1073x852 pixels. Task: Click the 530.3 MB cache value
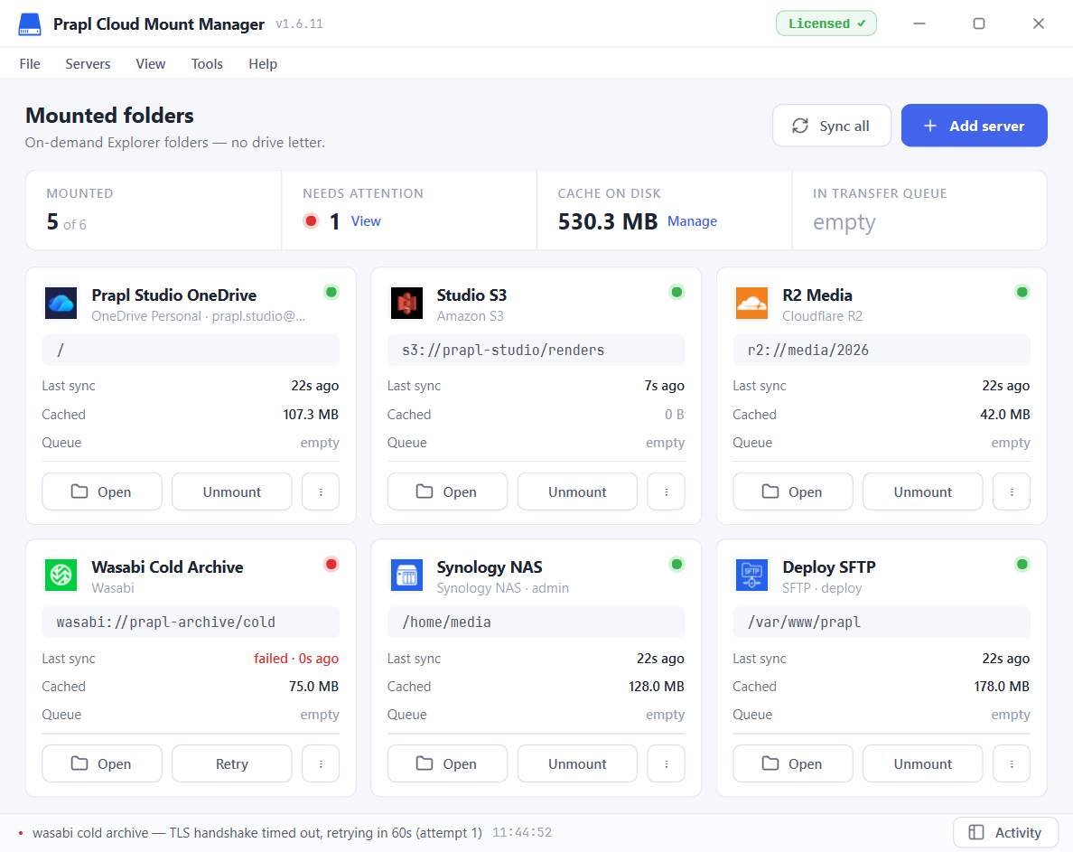(x=608, y=221)
